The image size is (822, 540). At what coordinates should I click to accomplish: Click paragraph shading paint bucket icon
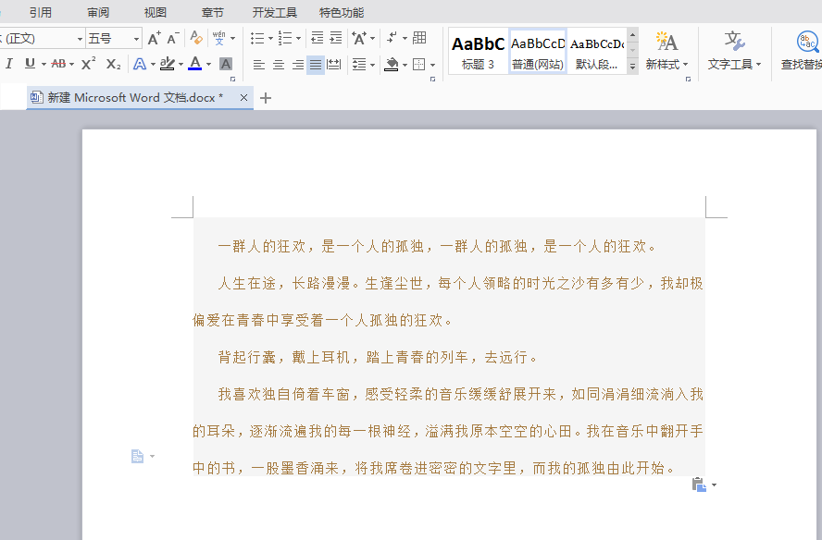[391, 65]
